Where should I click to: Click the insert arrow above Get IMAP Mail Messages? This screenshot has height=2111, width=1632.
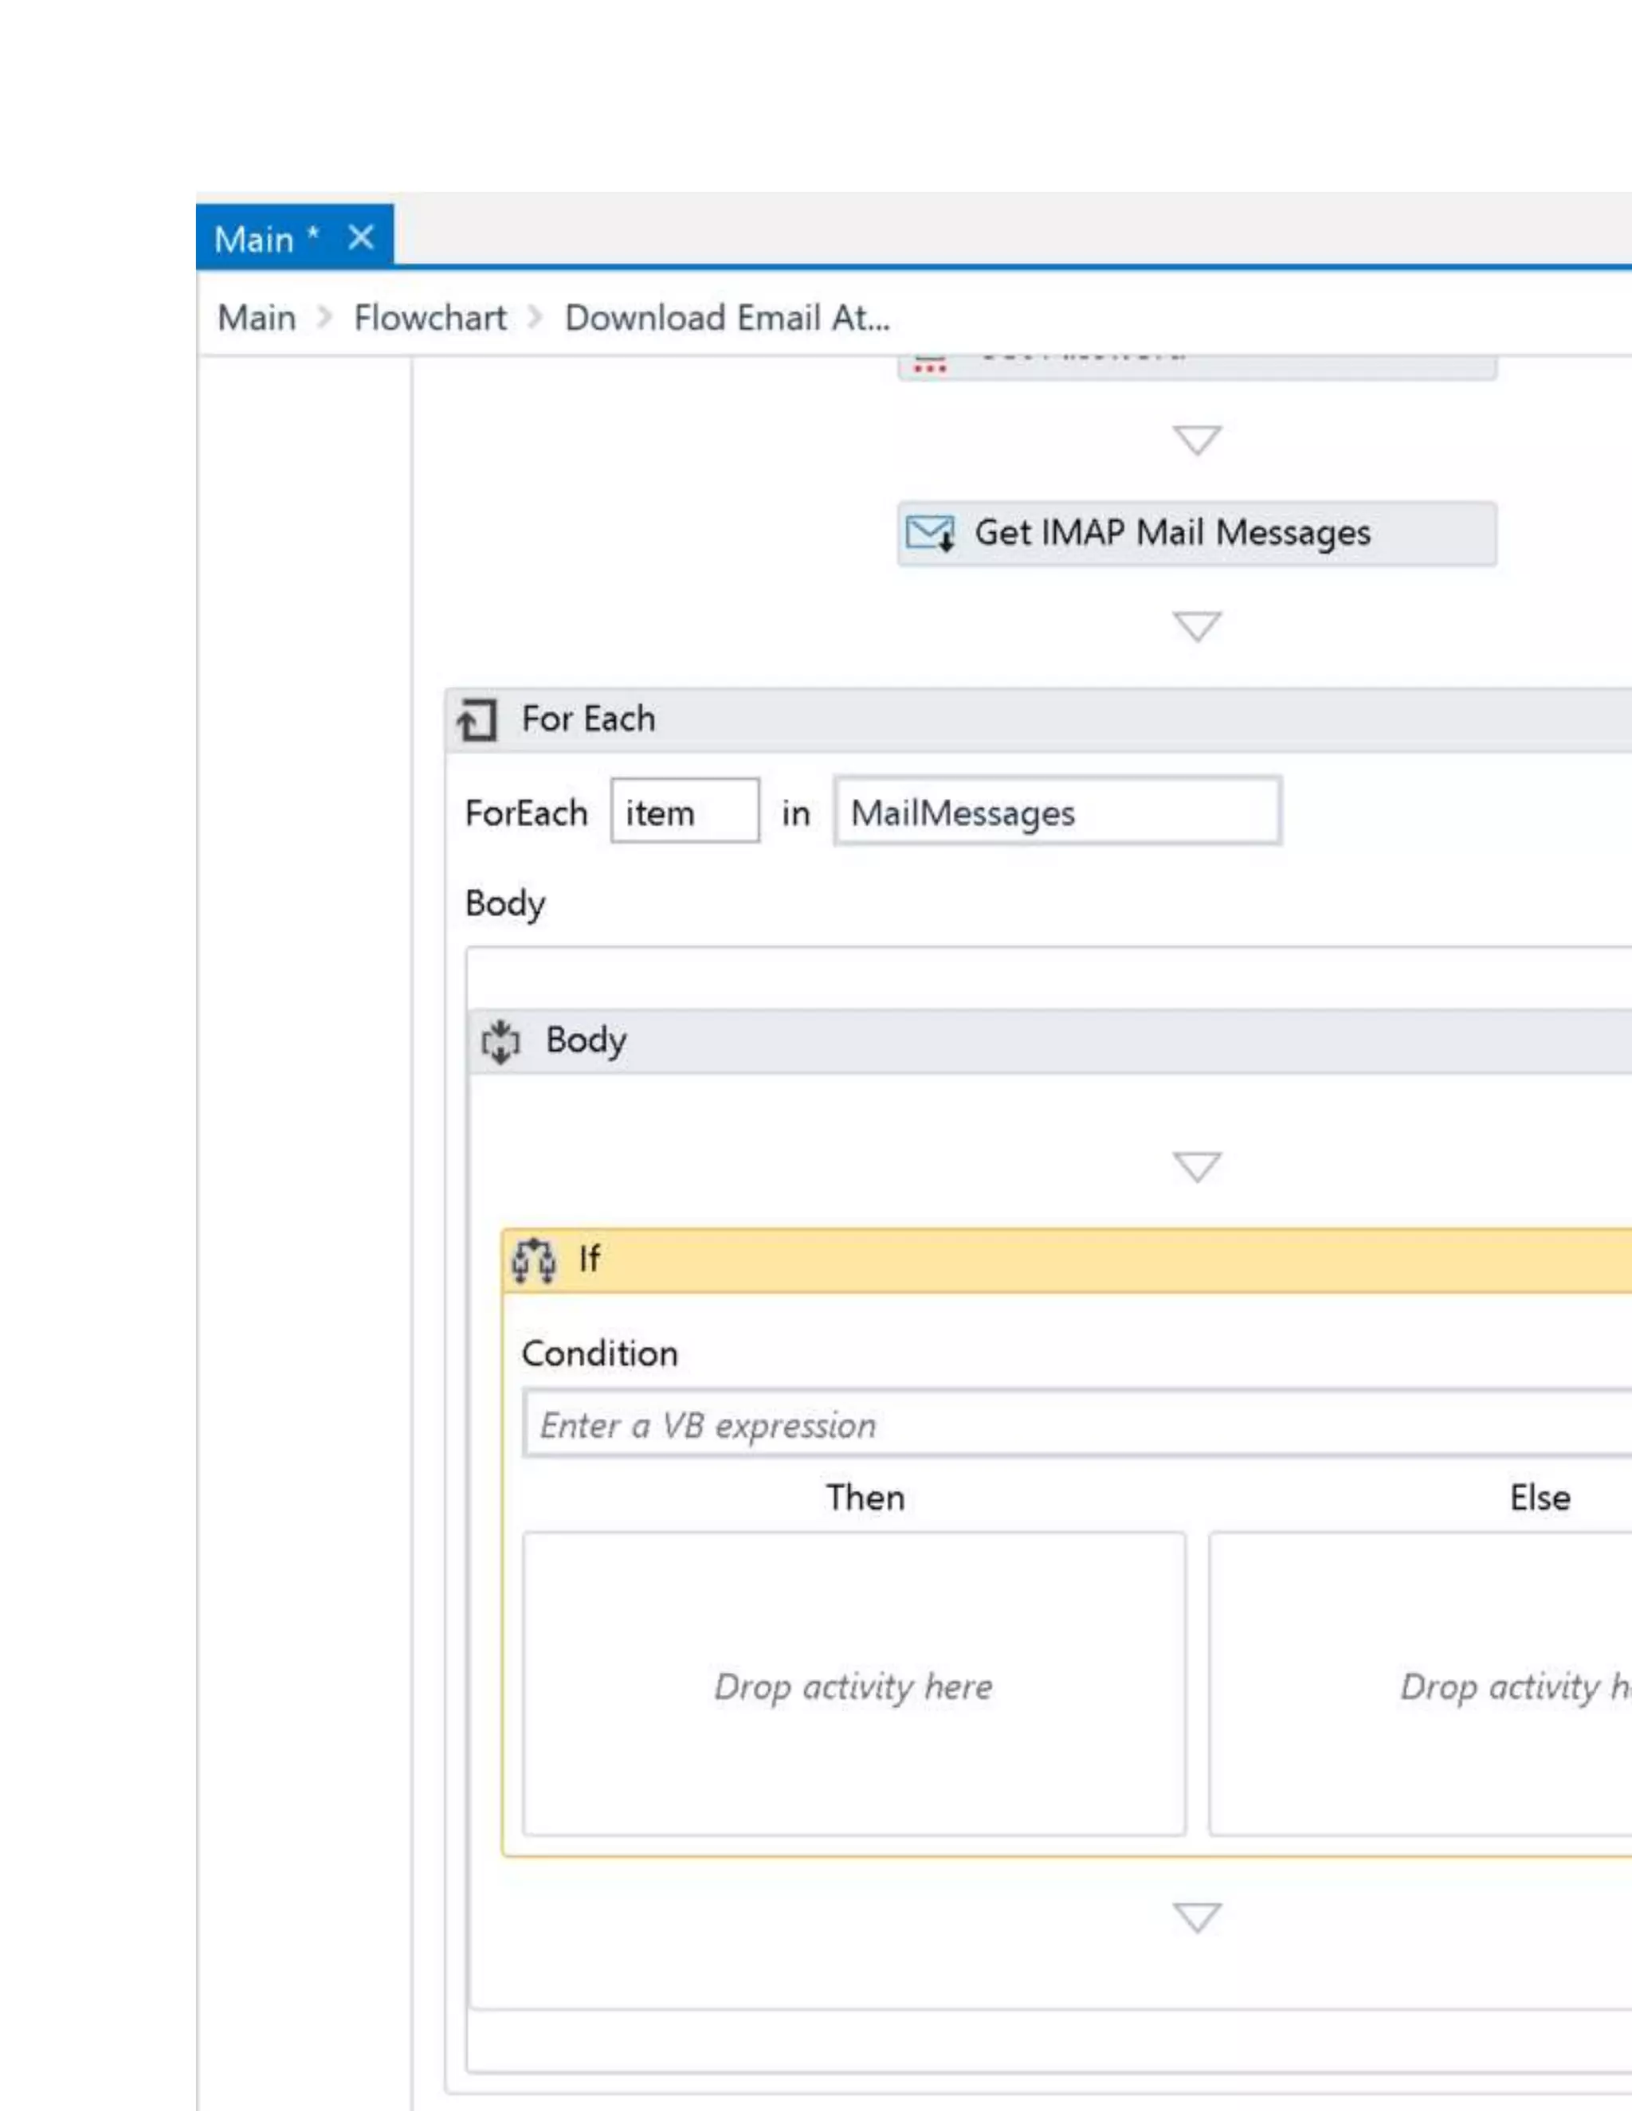[1196, 440]
